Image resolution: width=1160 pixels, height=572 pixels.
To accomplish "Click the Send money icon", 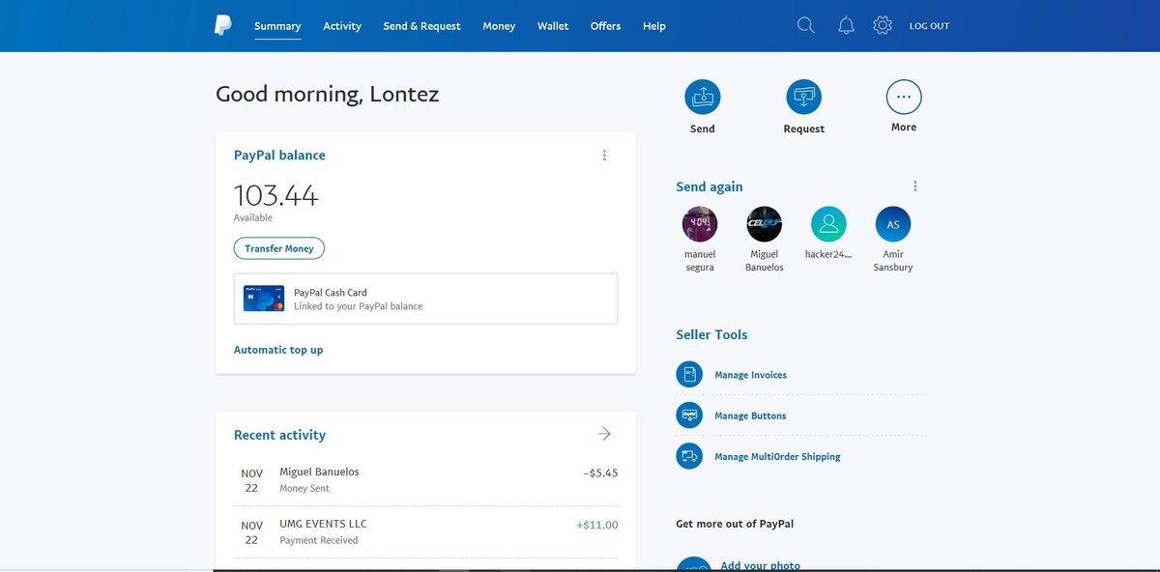I will pyautogui.click(x=702, y=96).
